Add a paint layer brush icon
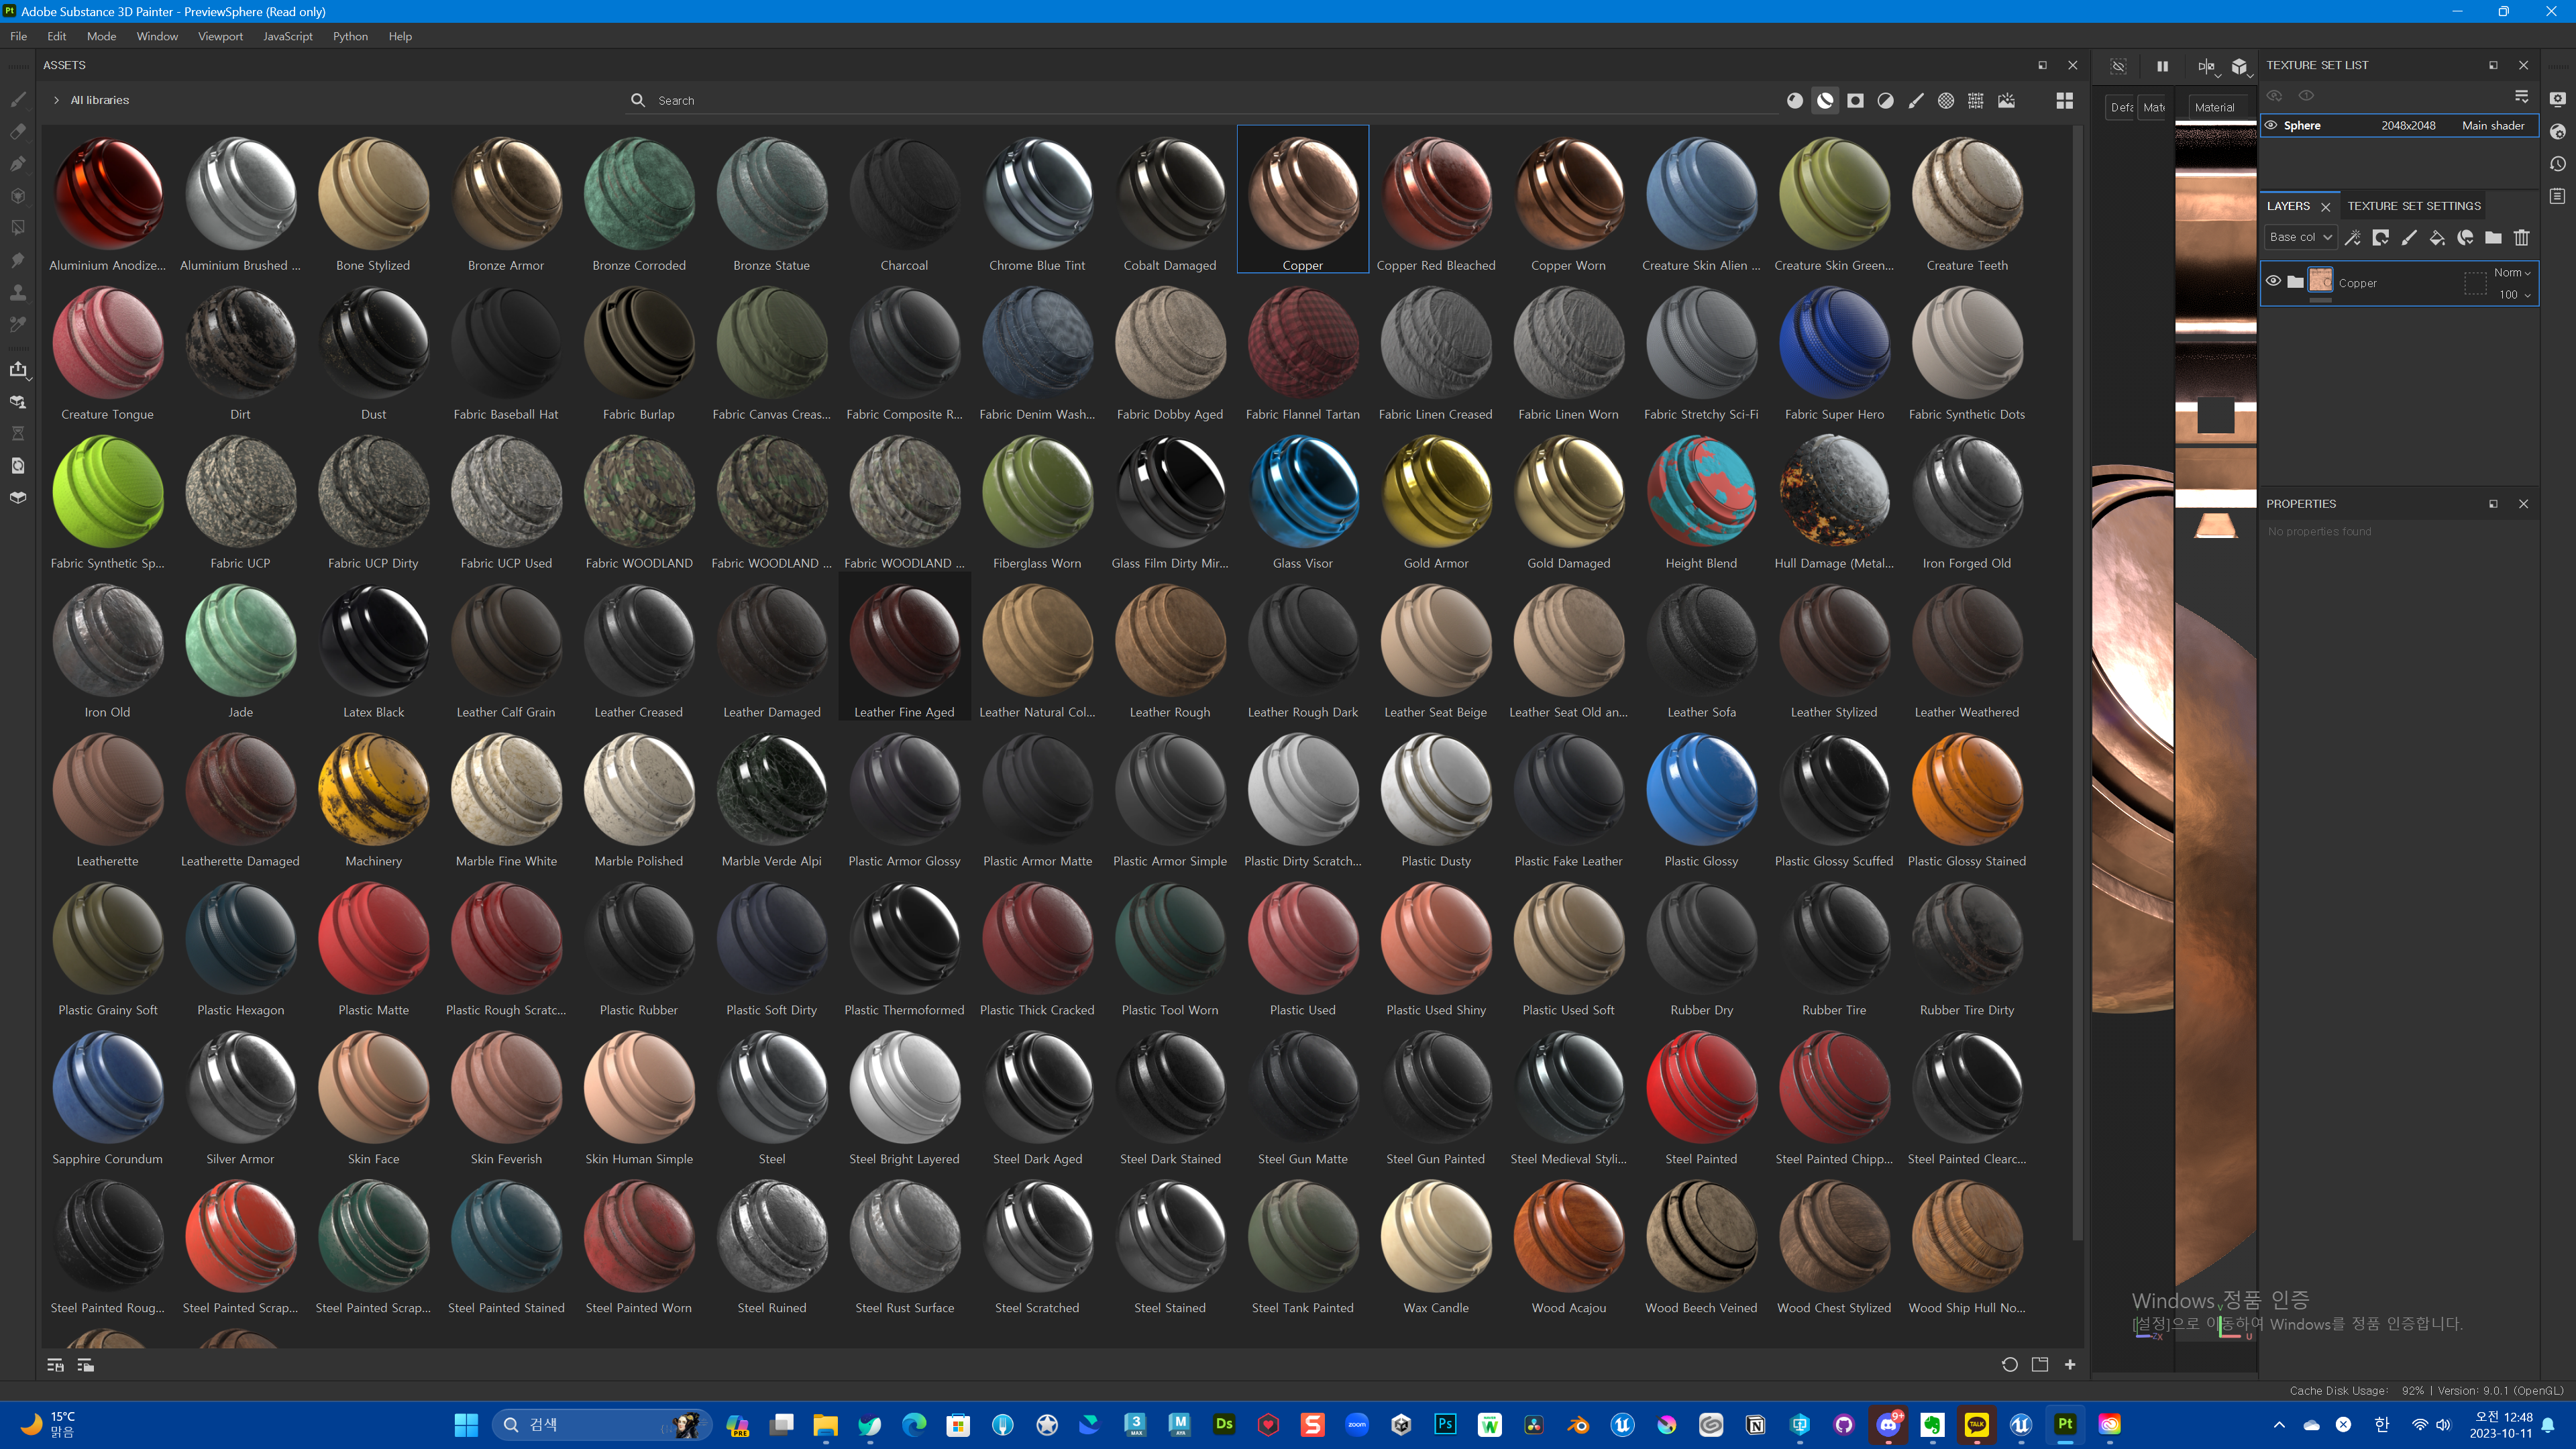 point(2409,238)
